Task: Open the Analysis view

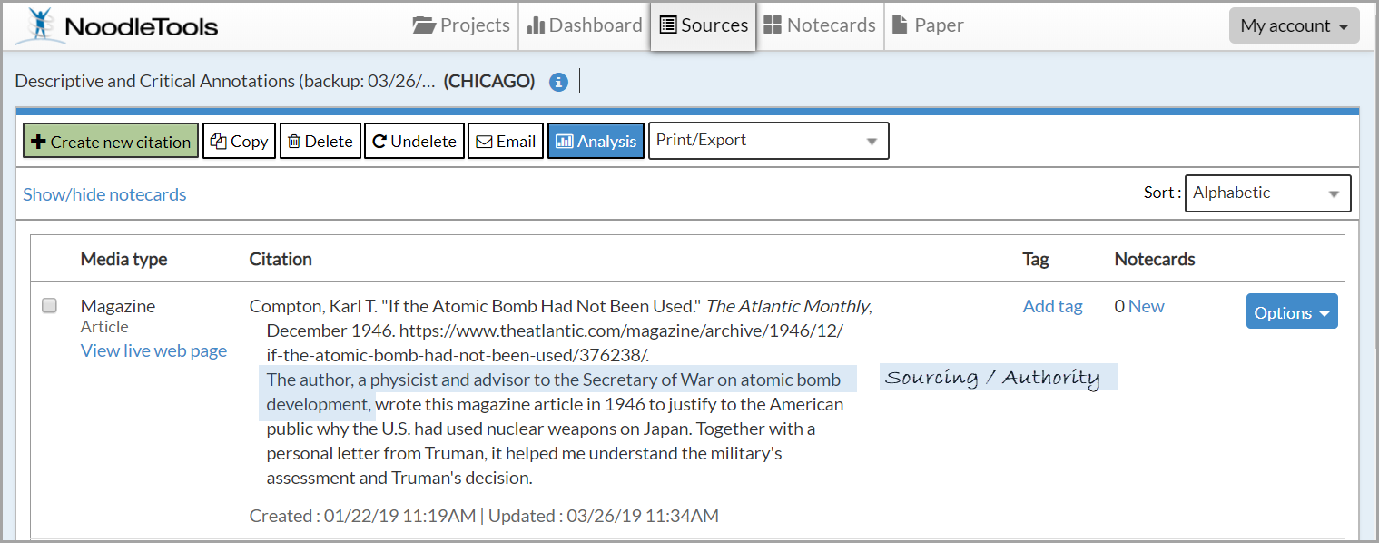Action: [x=596, y=142]
